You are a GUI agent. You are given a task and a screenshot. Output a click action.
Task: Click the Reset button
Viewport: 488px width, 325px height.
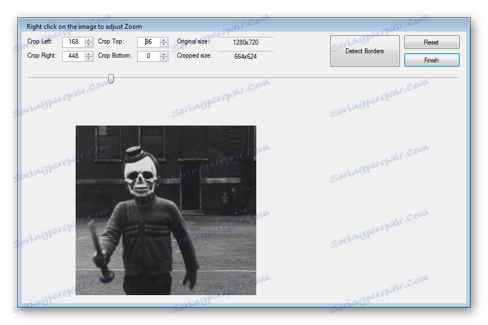[x=431, y=42]
